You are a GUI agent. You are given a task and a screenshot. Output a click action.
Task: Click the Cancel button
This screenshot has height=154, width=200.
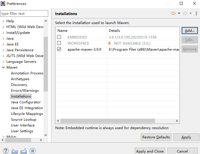click(x=182, y=151)
